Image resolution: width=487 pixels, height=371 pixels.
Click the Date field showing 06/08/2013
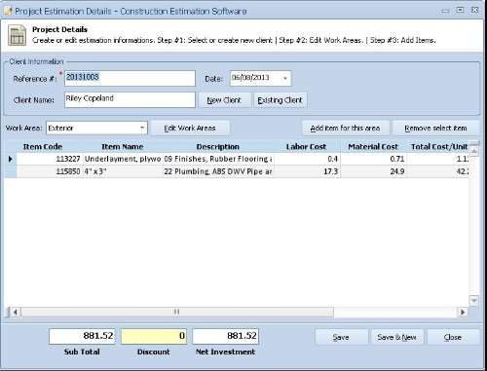[x=260, y=78]
